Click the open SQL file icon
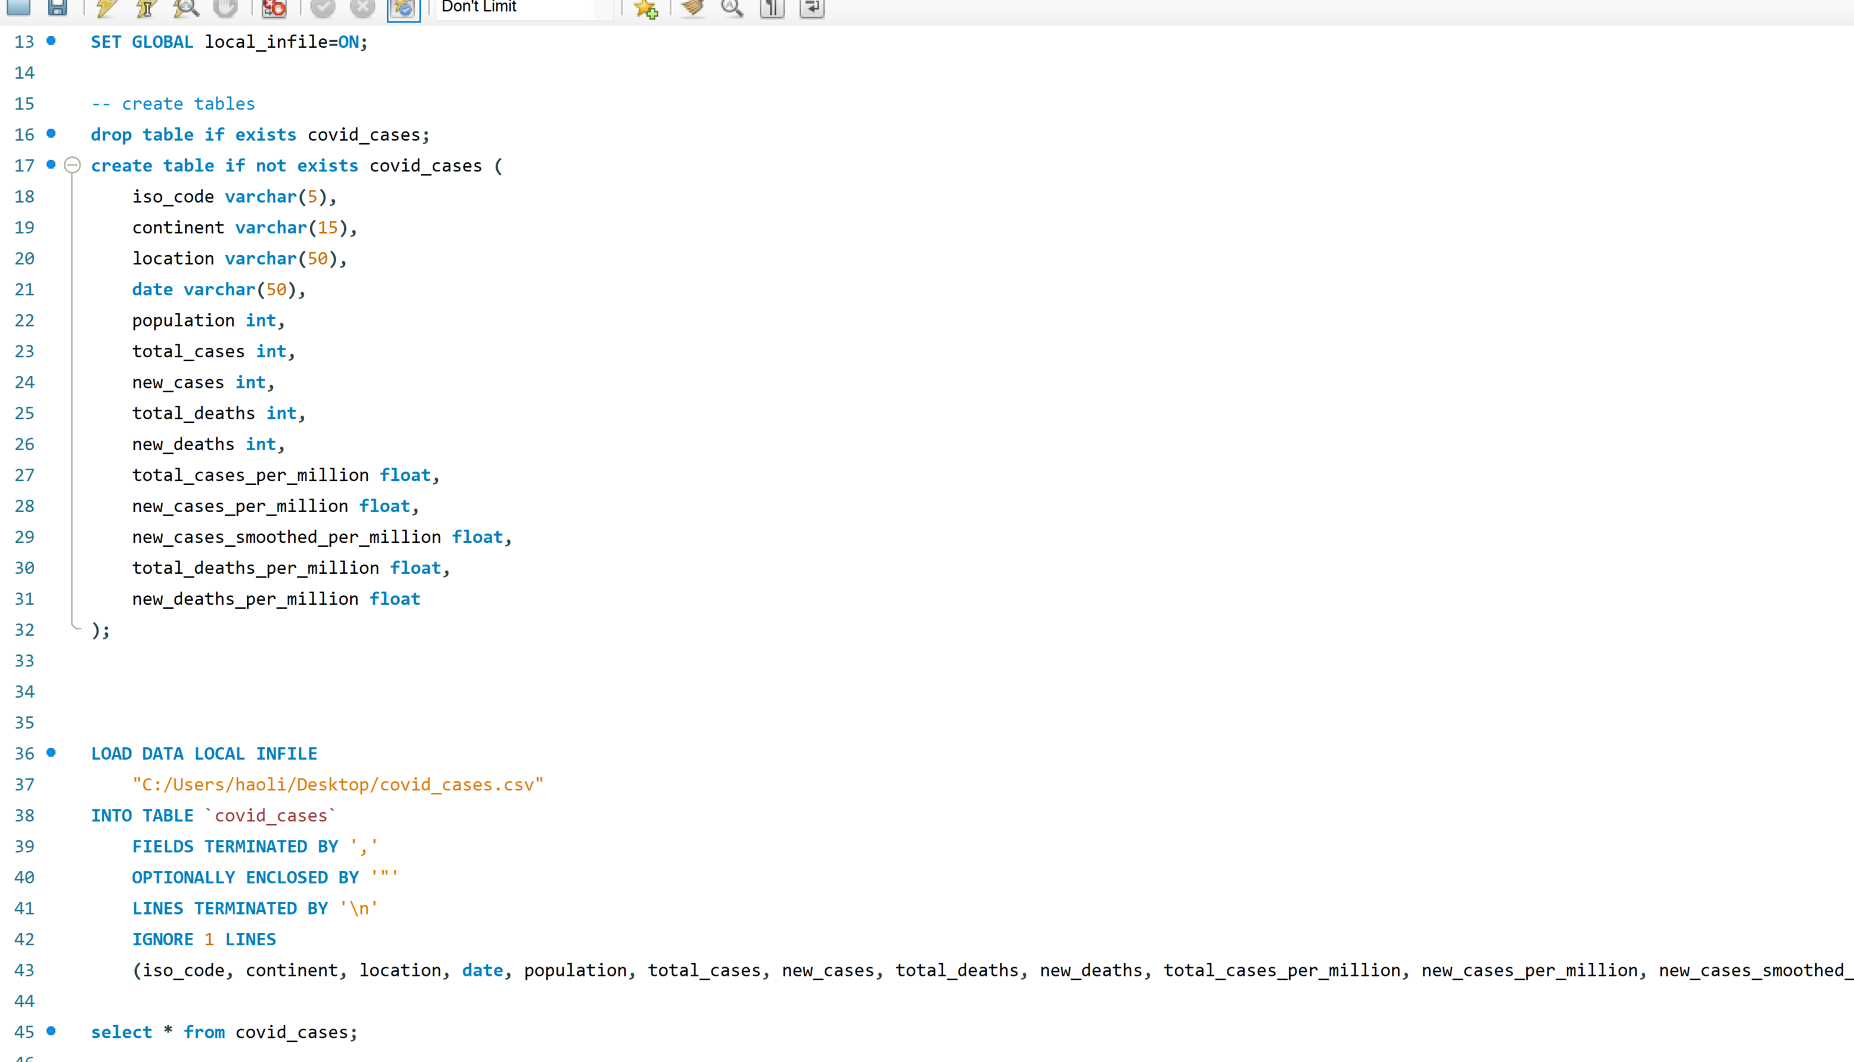Image resolution: width=1854 pixels, height=1062 pixels. 18,7
